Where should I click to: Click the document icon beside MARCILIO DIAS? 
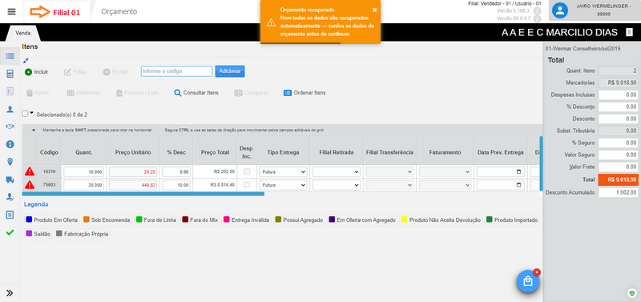pos(629,32)
